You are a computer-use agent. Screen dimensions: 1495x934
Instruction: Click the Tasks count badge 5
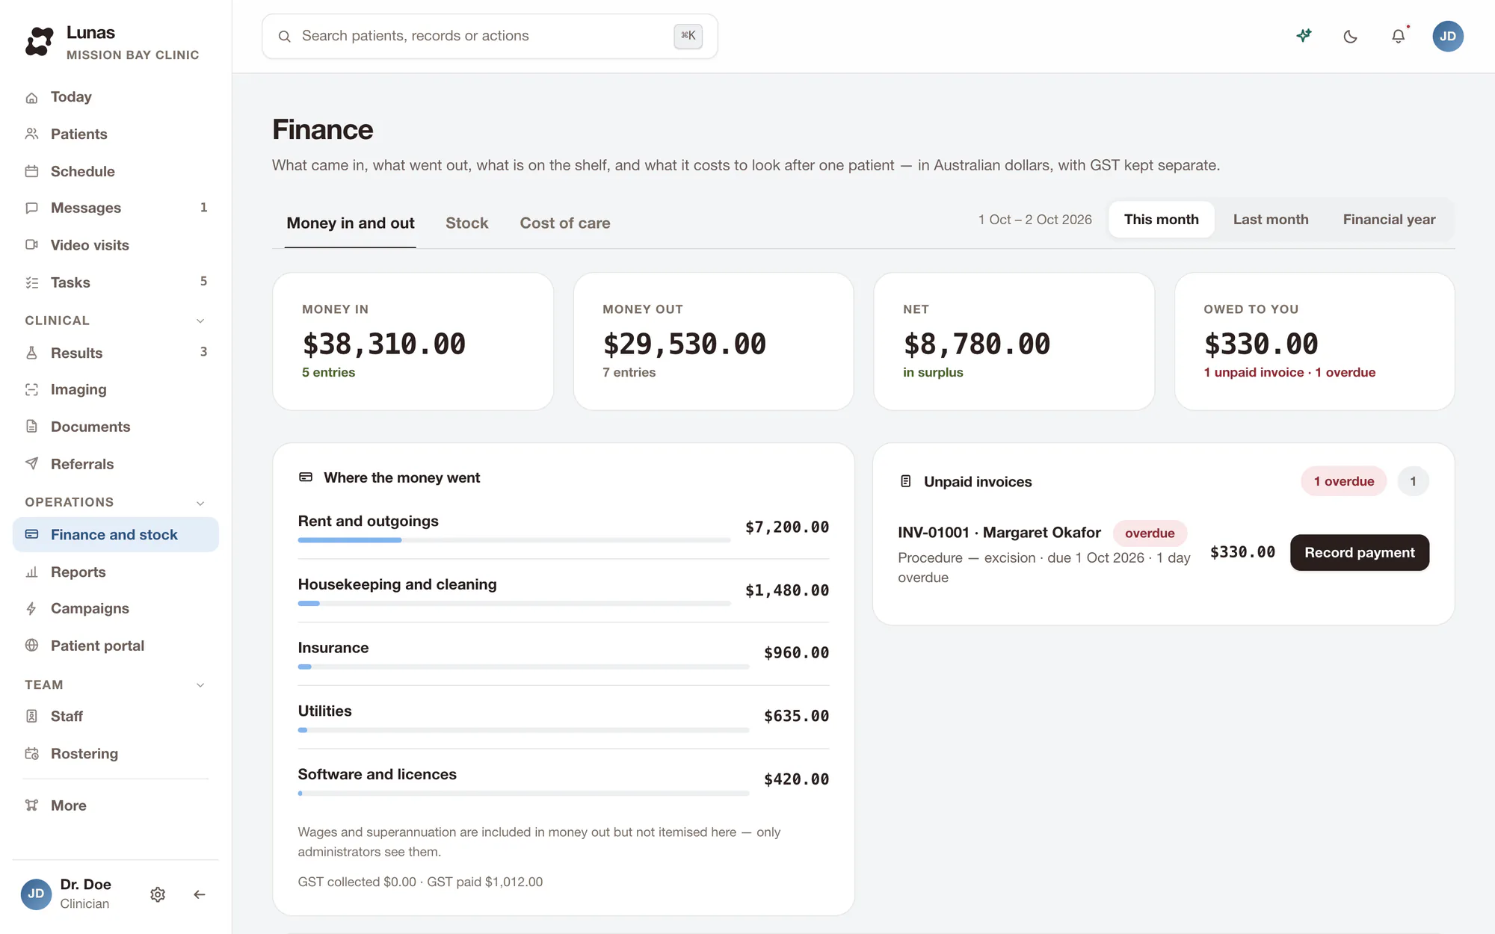pos(203,282)
